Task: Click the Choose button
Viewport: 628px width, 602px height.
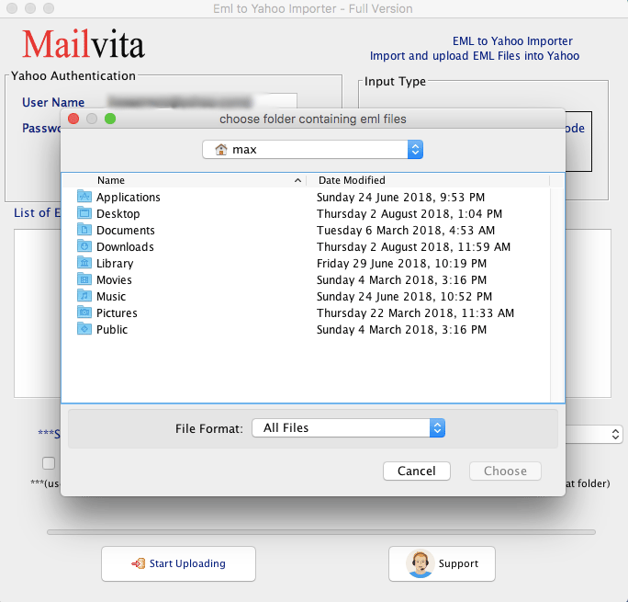Action: [505, 471]
